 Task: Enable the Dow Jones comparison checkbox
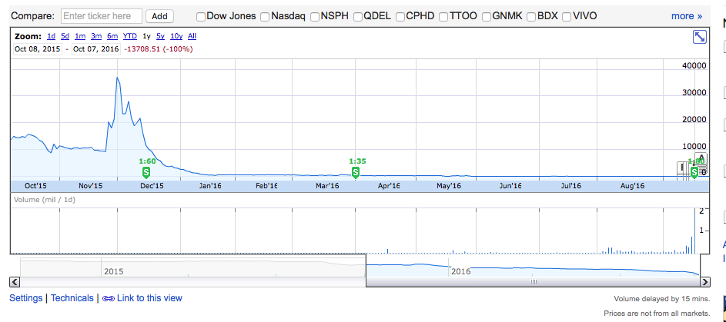pyautogui.click(x=202, y=16)
